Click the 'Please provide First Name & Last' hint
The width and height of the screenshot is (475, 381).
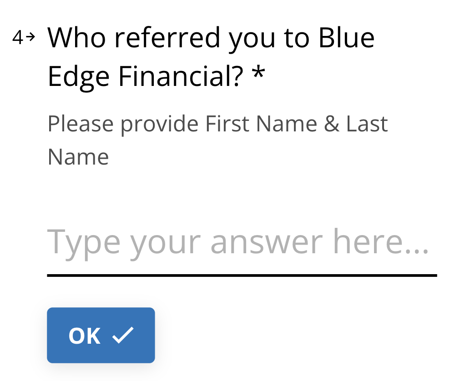(217, 124)
